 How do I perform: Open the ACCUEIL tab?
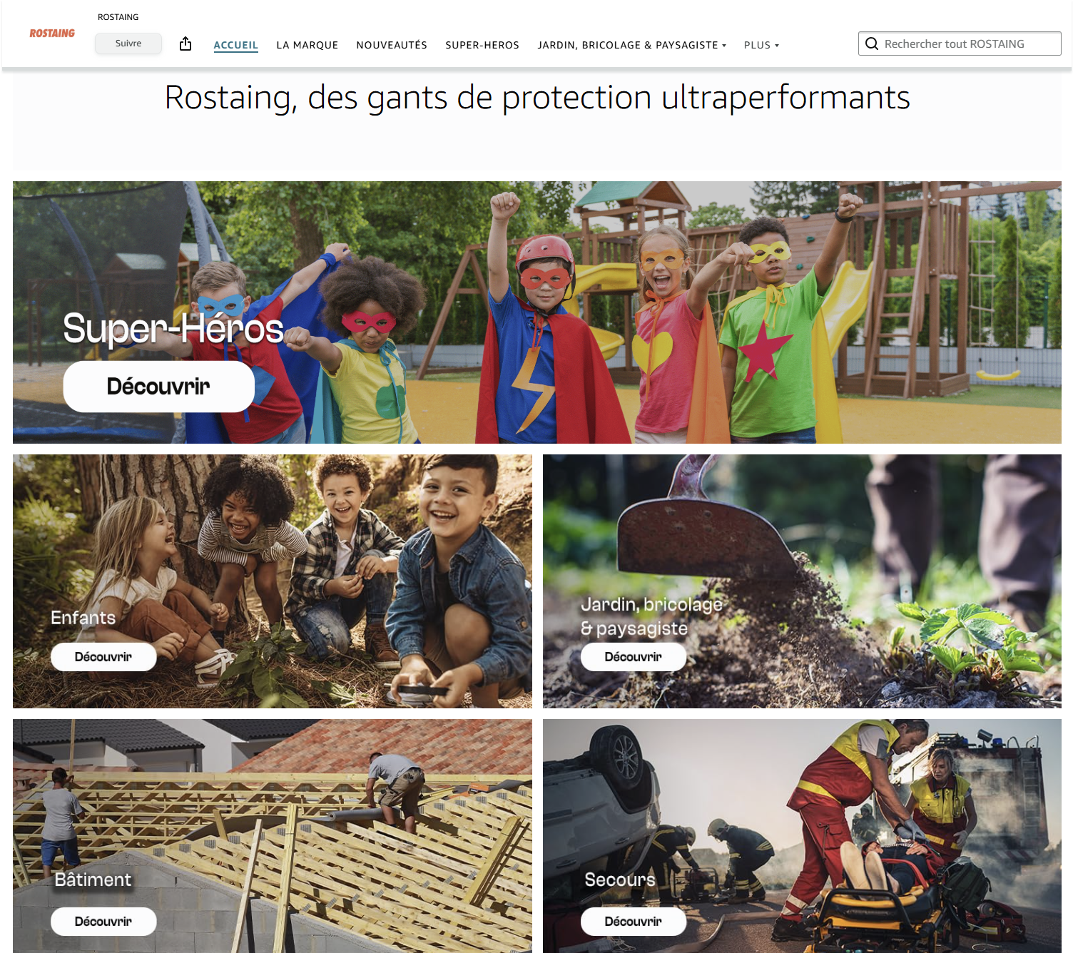tap(236, 45)
